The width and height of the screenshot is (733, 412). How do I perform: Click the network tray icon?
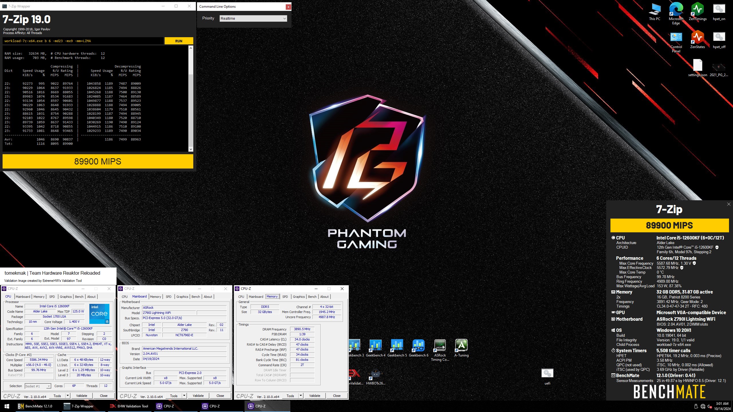pyautogui.click(x=703, y=406)
